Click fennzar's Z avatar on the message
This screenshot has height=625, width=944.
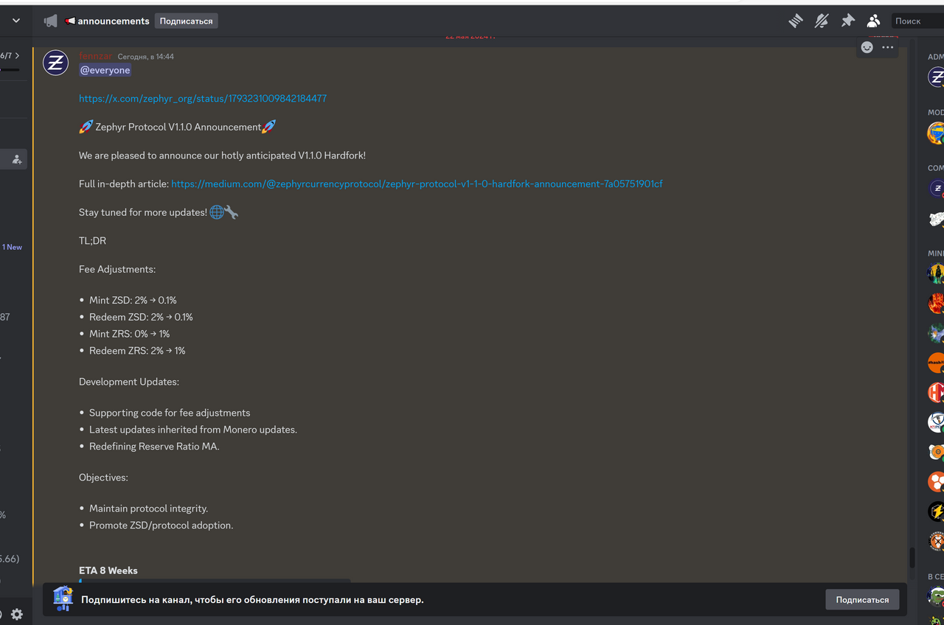tap(56, 63)
